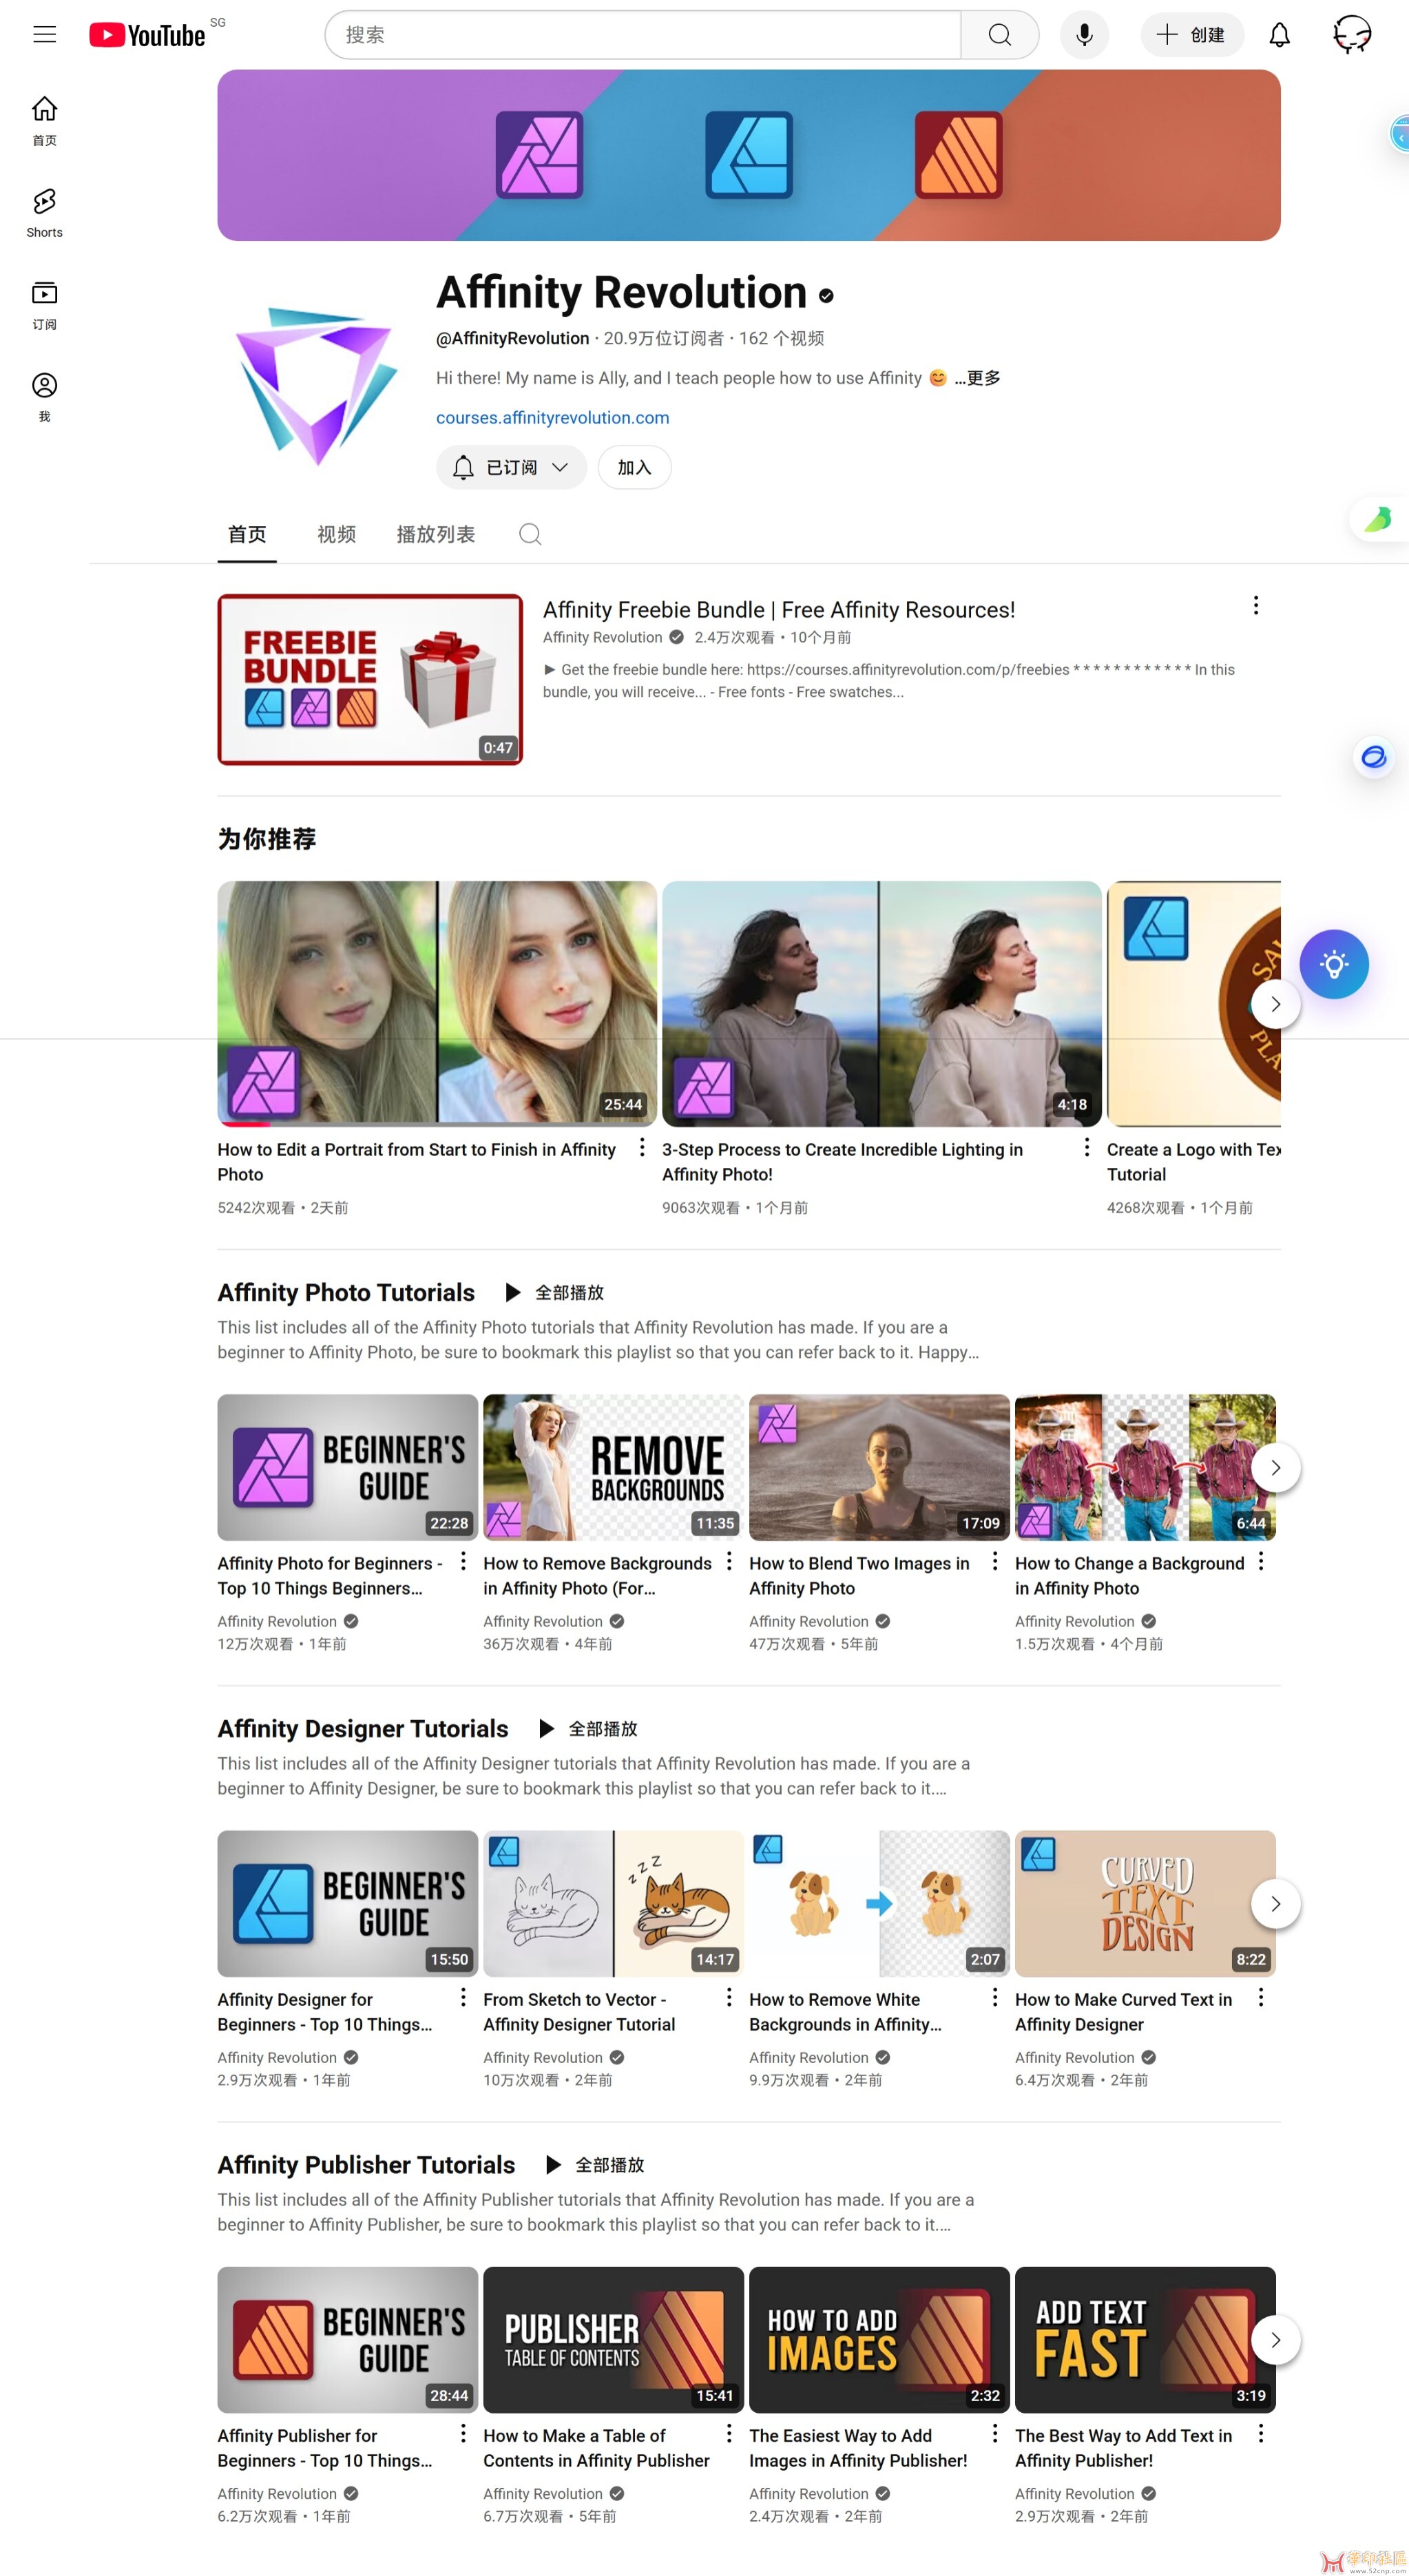
Task: Open Publisher Add Text Fast thumbnail
Action: pos(1145,2339)
